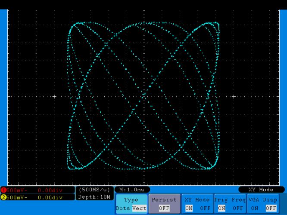Set VGA Disp to ON
Screen dimensions: 287x215
(254, 208)
